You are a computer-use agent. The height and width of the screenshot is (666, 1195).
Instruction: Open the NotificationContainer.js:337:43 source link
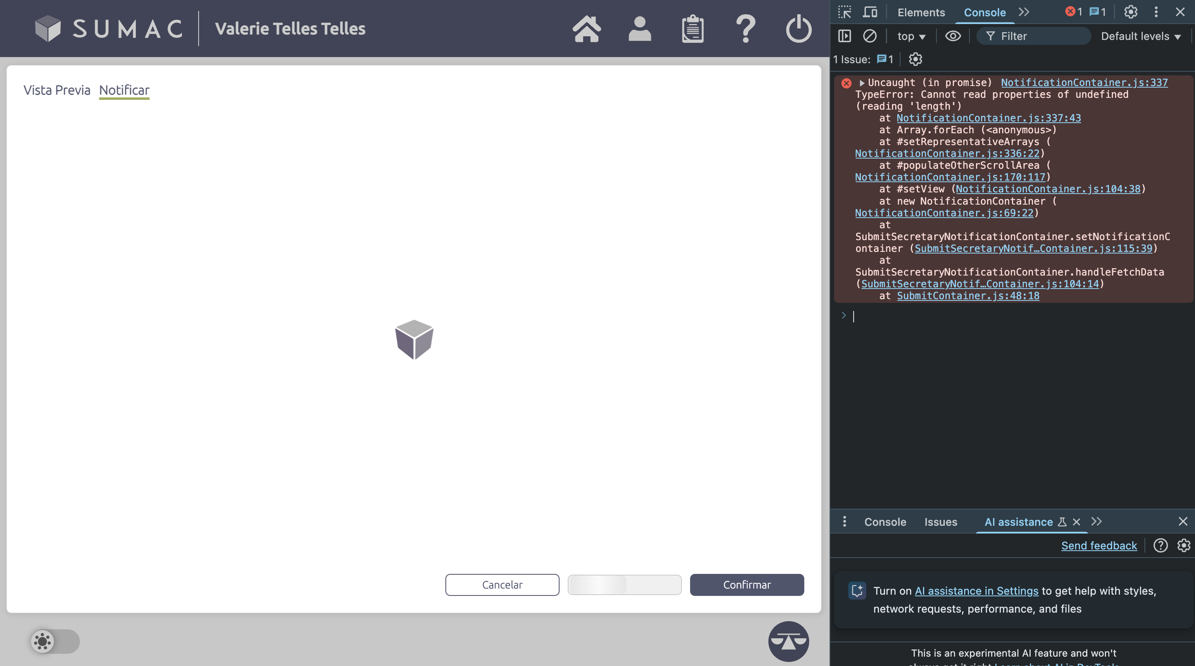click(988, 118)
